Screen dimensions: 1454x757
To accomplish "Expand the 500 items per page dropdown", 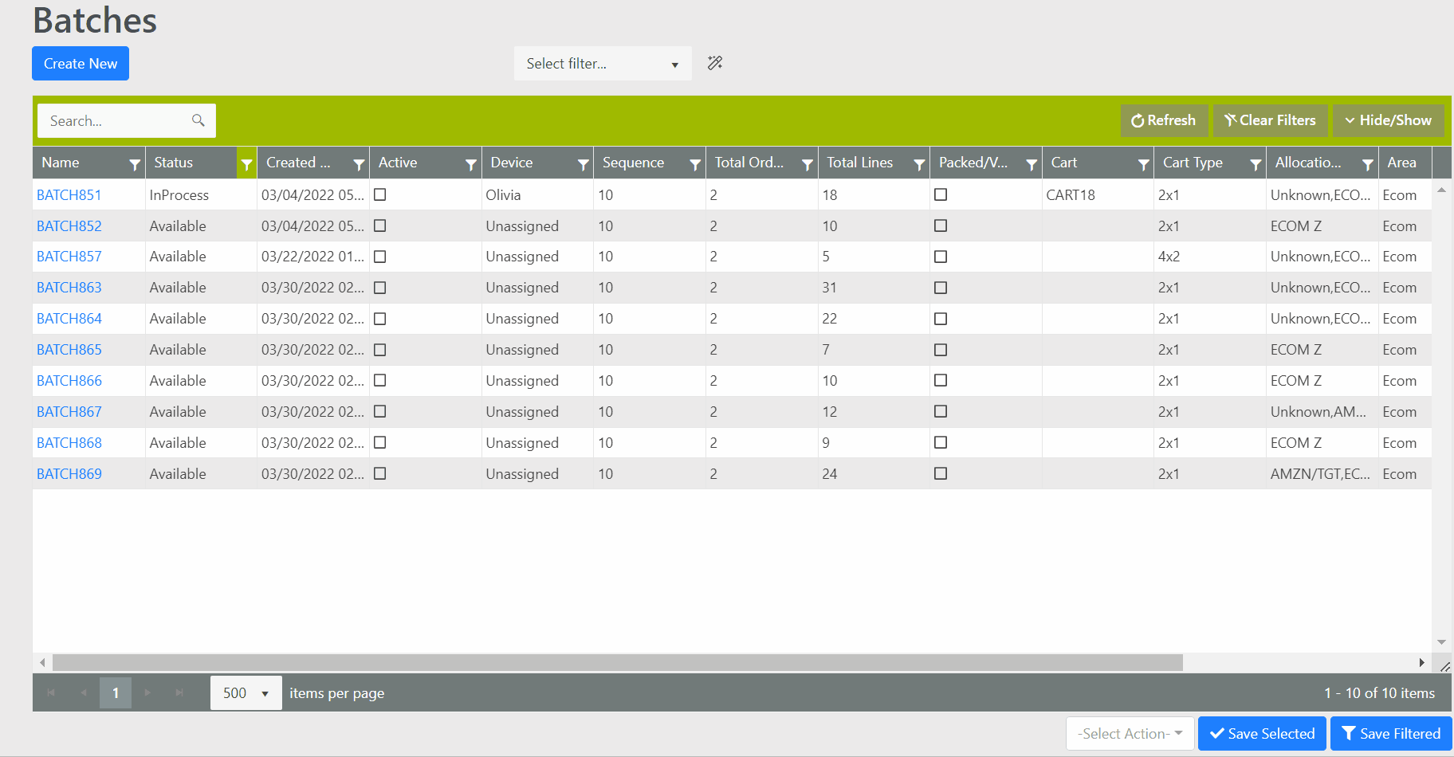I will point(246,693).
